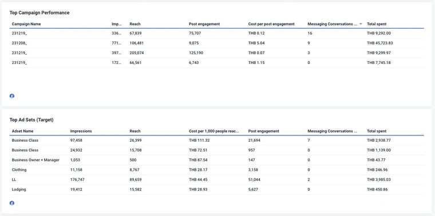Toggle sort arrow beside Messaging Conversations in campaign table

[x=361, y=24]
